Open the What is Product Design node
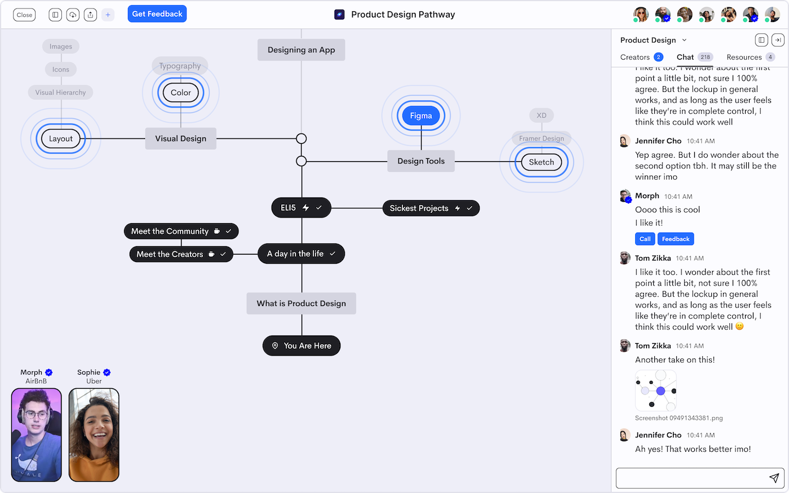 (302, 303)
